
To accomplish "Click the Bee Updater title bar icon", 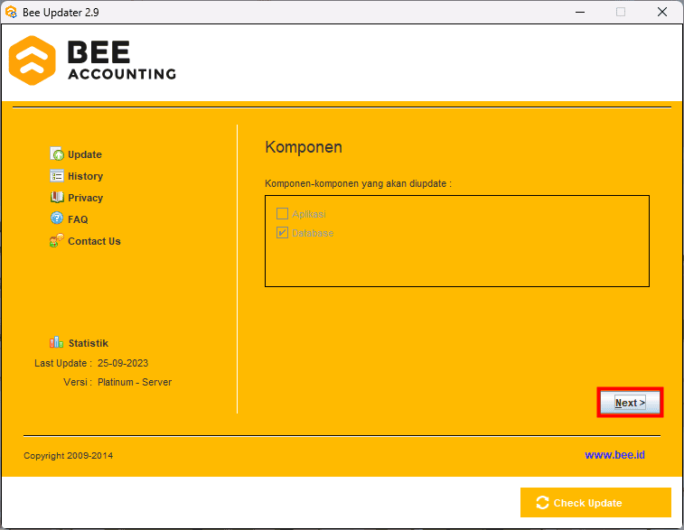I will click(x=11, y=13).
